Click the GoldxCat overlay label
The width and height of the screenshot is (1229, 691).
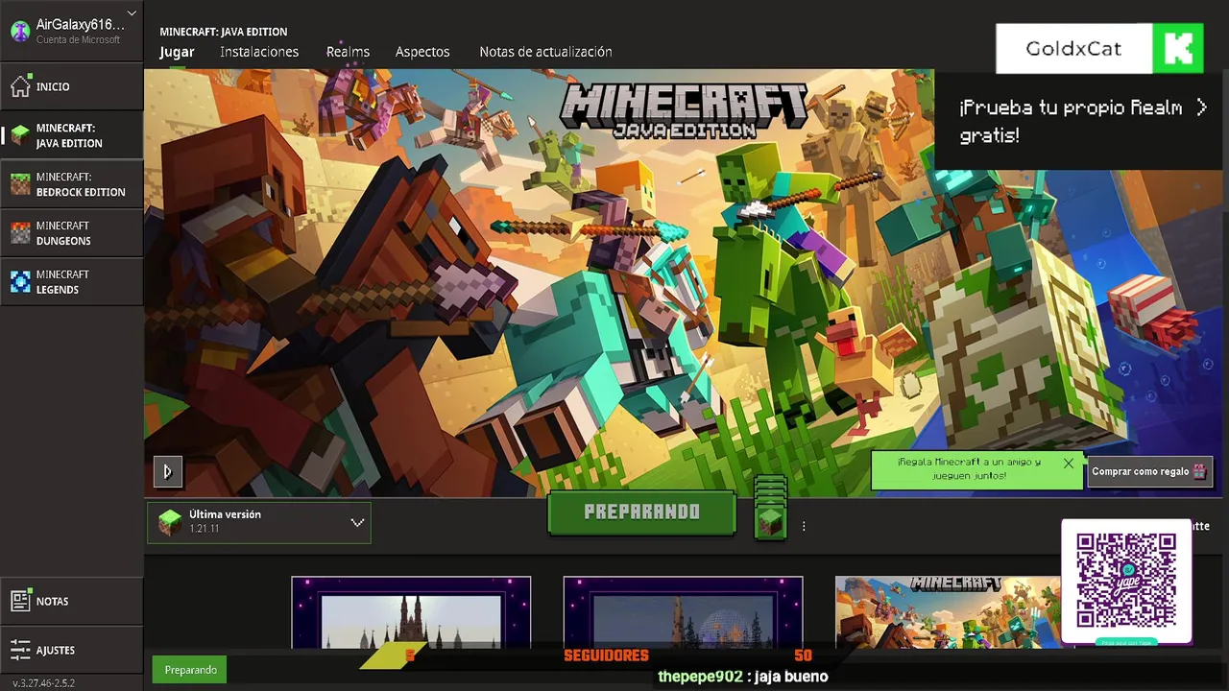point(1073,48)
